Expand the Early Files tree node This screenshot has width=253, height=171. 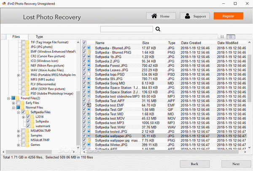(13, 103)
